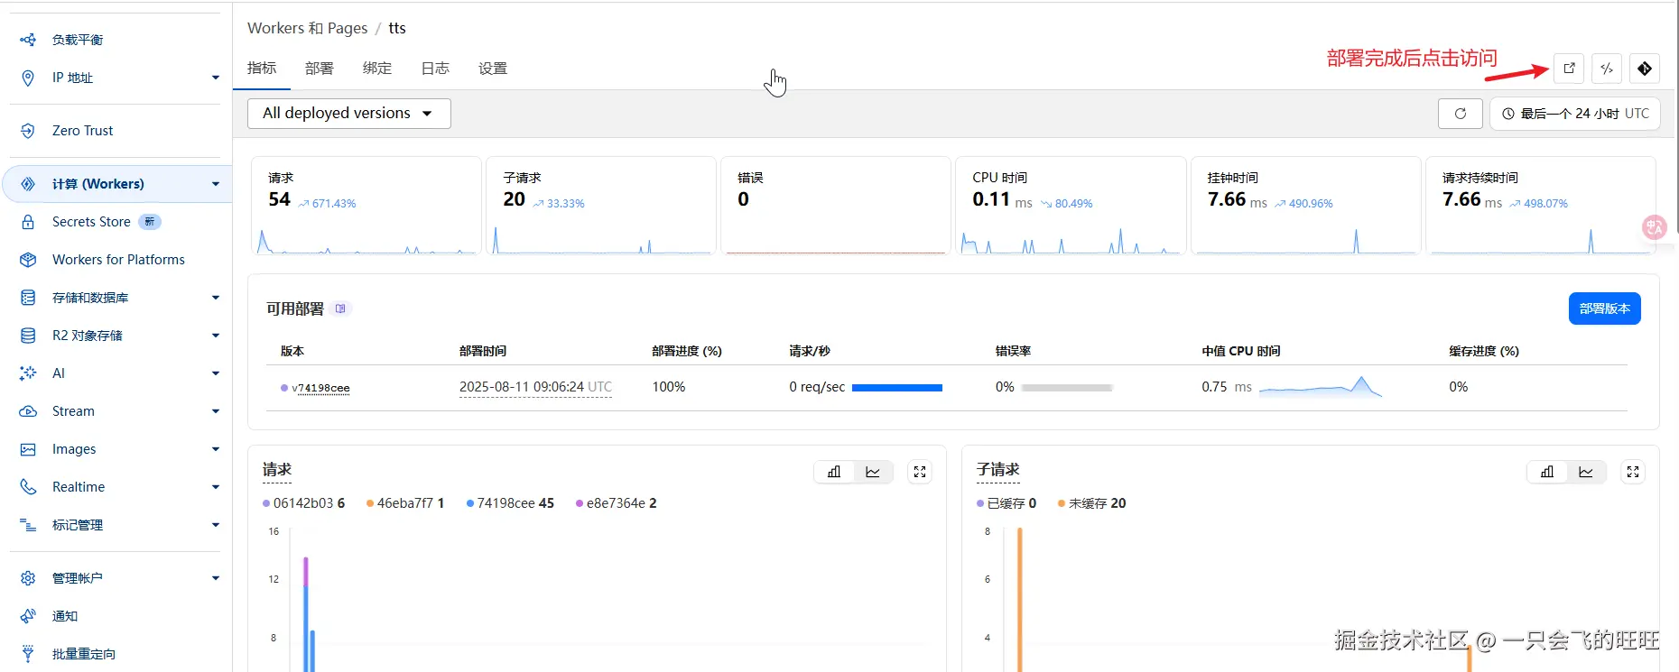Expand the 存储和数据库 submenu arrow

[216, 298]
